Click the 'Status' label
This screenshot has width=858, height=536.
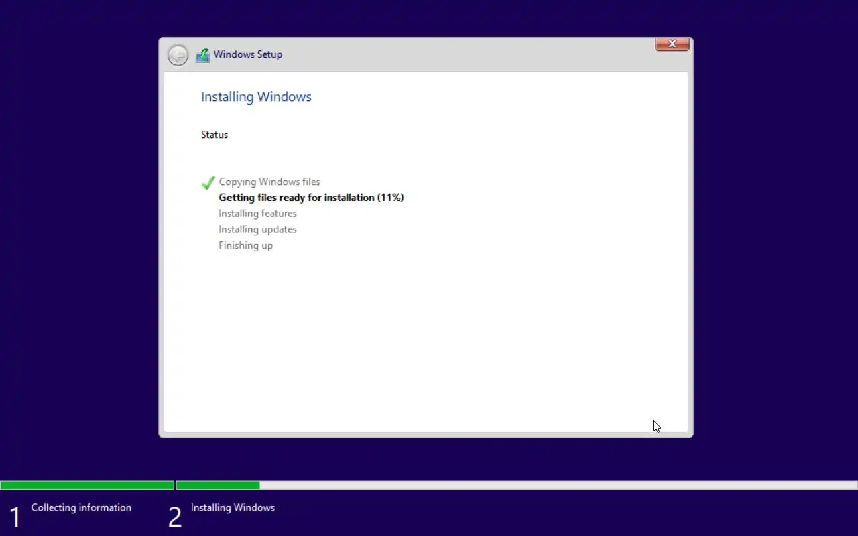click(214, 135)
